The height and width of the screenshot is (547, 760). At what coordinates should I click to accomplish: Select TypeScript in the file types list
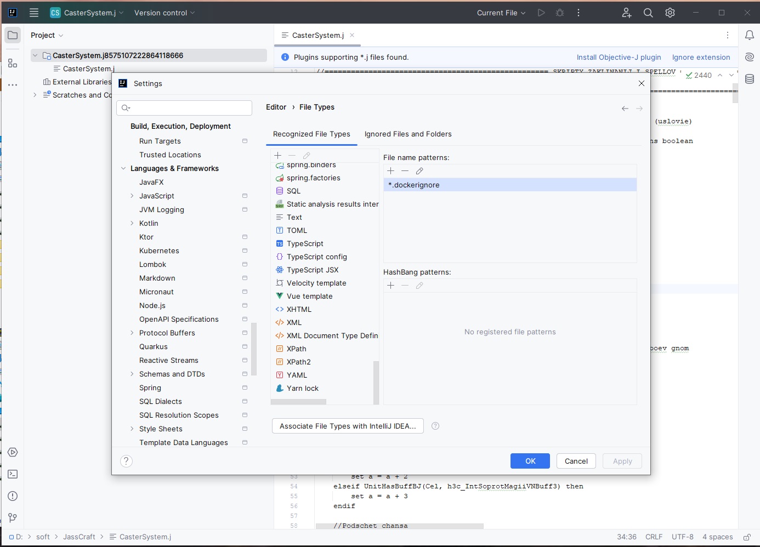(305, 243)
